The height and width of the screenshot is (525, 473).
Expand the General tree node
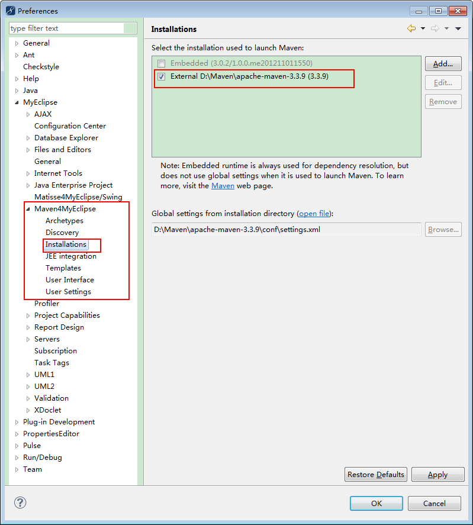tap(17, 44)
